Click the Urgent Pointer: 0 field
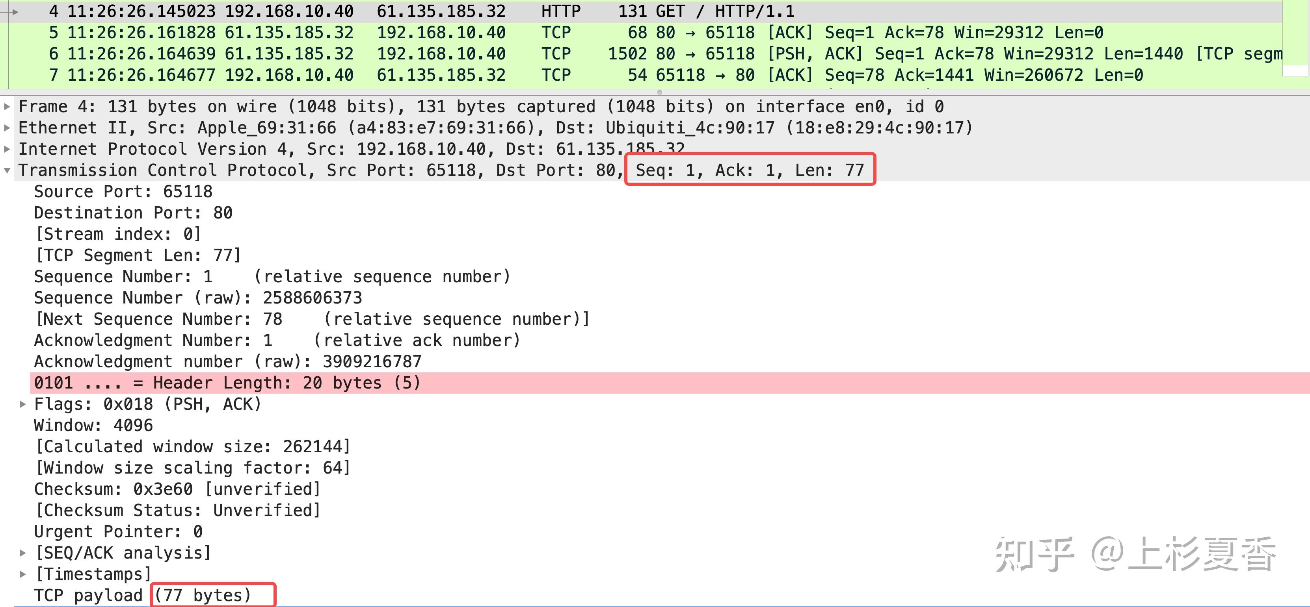This screenshot has width=1310, height=607. (x=118, y=532)
